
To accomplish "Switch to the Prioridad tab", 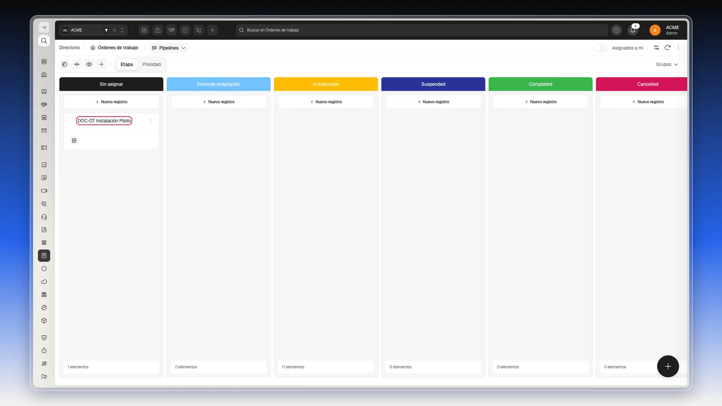I will [152, 64].
